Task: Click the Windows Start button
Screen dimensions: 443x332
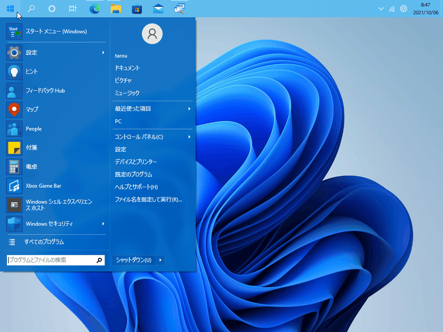Action: (10, 9)
